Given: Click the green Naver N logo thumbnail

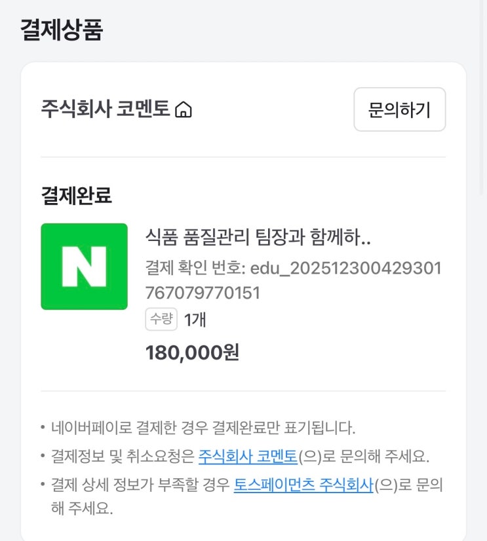Looking at the screenshot, I should (84, 266).
